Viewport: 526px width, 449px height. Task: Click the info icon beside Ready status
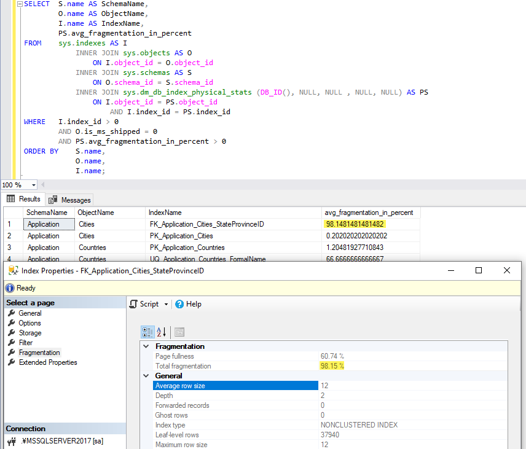[10, 287]
